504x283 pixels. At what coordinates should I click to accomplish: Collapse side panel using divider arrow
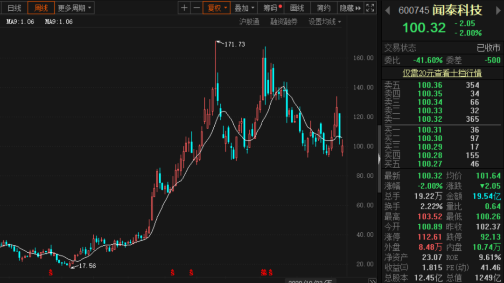coord(379,159)
